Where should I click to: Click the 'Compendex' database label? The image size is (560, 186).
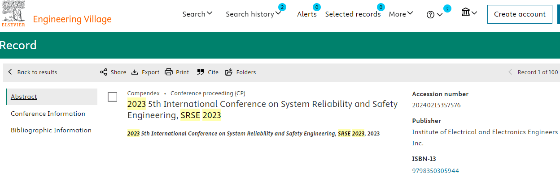pos(144,93)
